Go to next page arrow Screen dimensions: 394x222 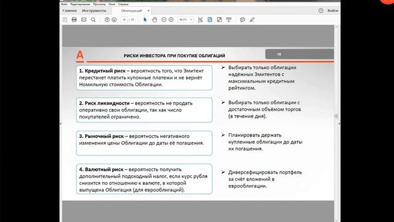tap(114, 20)
